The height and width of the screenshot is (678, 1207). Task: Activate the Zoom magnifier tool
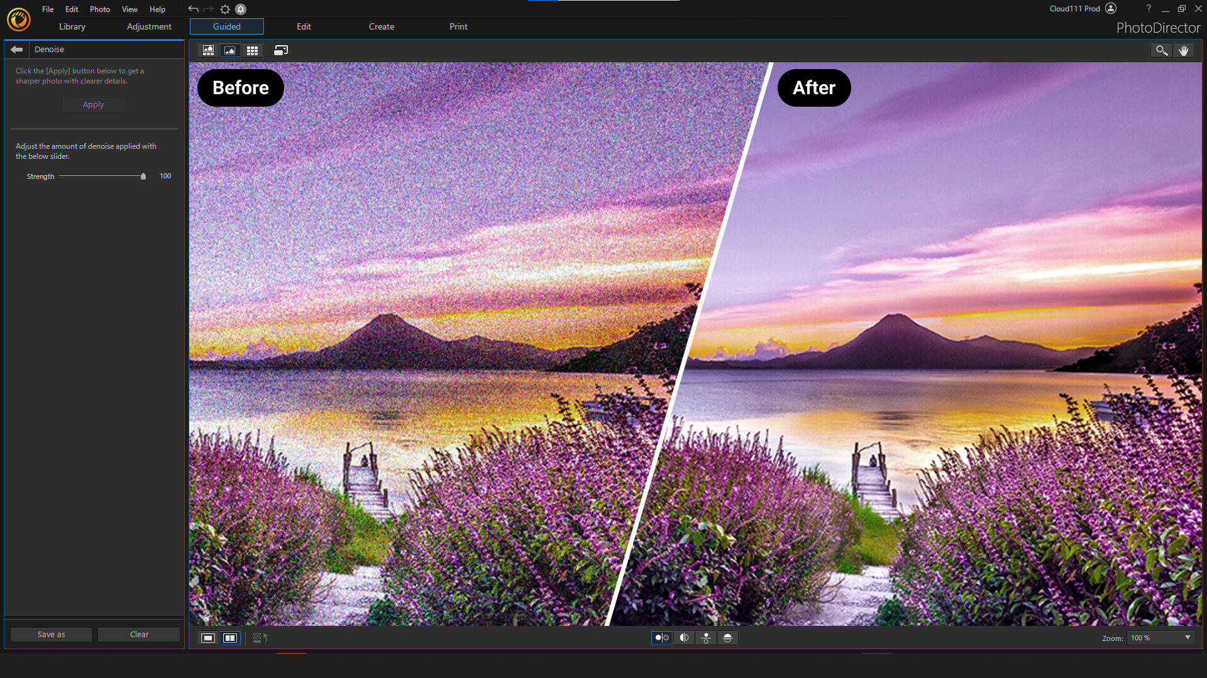point(1160,50)
